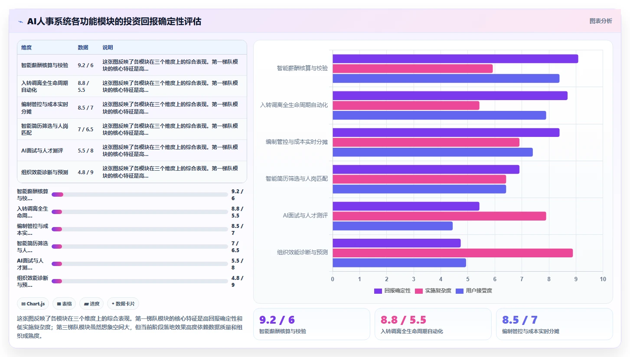Select the 进度 chip
630x357 pixels.
click(x=91, y=304)
